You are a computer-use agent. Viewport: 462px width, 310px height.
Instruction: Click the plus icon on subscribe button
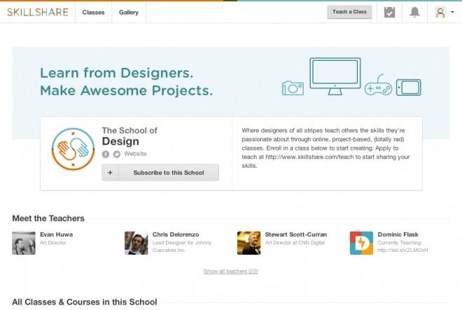tap(110, 173)
